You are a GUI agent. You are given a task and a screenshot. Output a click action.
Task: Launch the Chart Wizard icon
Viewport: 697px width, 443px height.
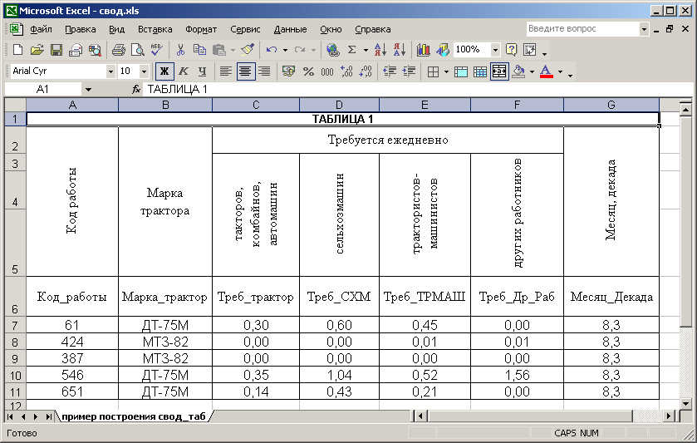click(423, 50)
